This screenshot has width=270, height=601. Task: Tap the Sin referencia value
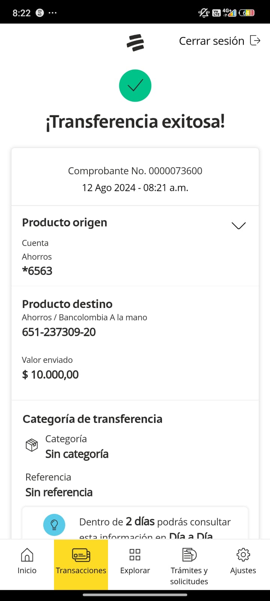[x=59, y=492]
